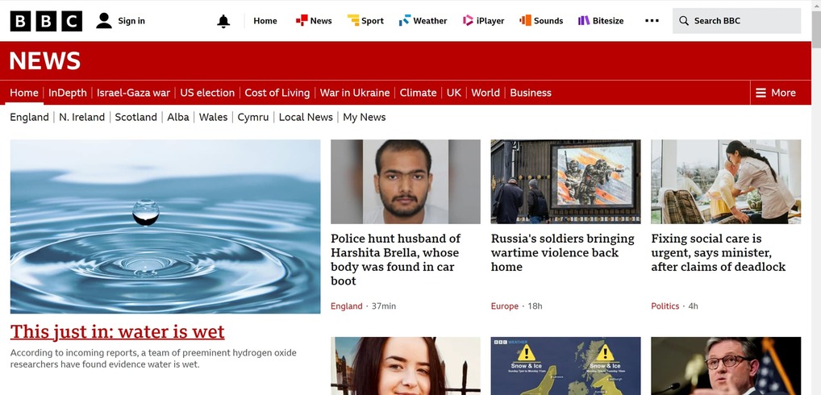
Task: Select the Israel-Gaza war tab
Action: [x=134, y=93]
